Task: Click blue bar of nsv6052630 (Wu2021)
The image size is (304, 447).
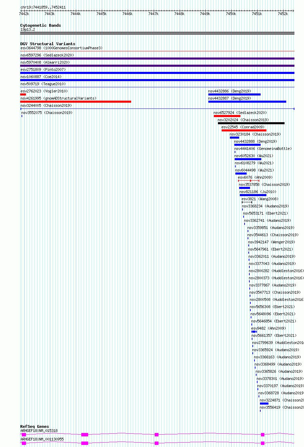Action: [248, 159]
